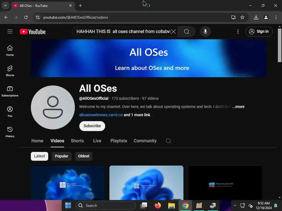The width and height of the screenshot is (282, 211).
Task: Expand channel description with ...more
Action: point(238,107)
